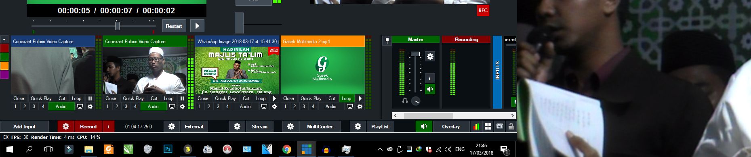Select the orange color category swatch
751x157 pixels.
point(4,66)
